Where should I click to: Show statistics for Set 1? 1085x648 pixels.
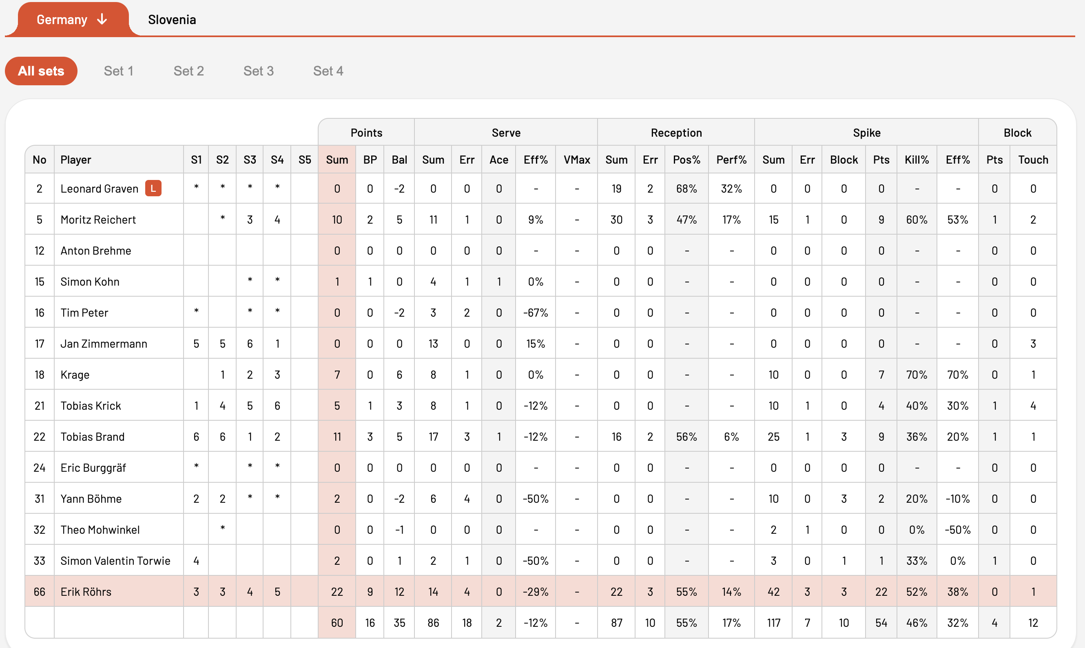click(x=119, y=71)
